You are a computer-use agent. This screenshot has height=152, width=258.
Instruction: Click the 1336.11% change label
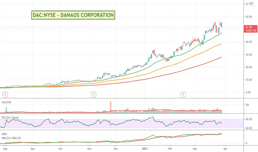pos(251,31)
